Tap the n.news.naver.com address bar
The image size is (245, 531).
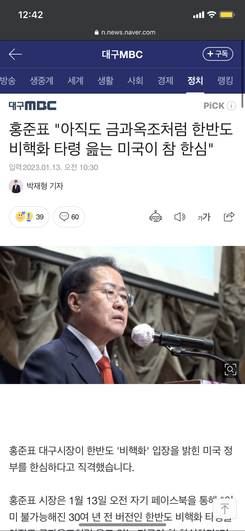pos(125,32)
